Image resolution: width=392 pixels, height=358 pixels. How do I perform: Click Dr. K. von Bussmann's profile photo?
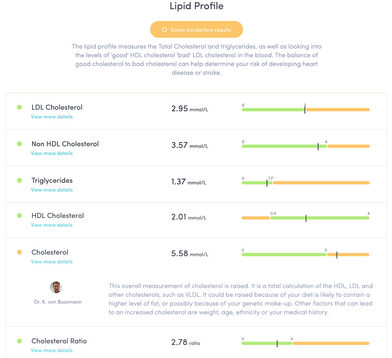[x=56, y=287]
